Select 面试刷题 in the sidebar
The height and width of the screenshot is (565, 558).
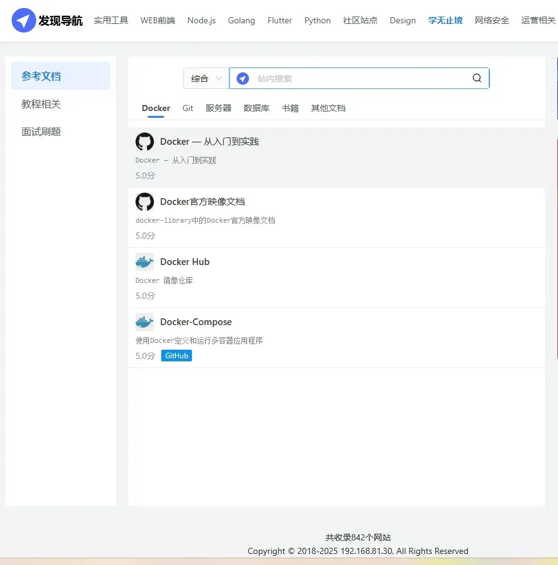pos(41,132)
